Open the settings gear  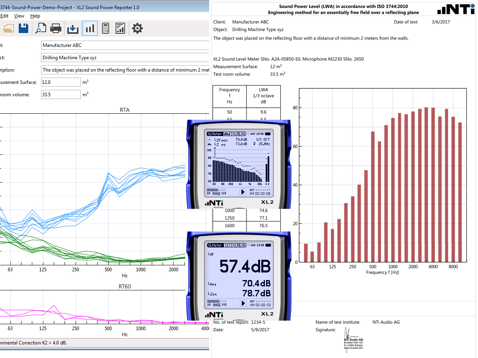[x=137, y=28]
